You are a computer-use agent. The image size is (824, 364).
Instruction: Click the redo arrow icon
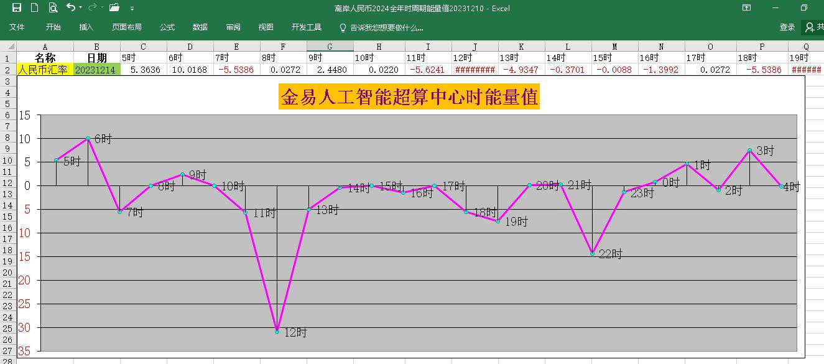pyautogui.click(x=93, y=8)
